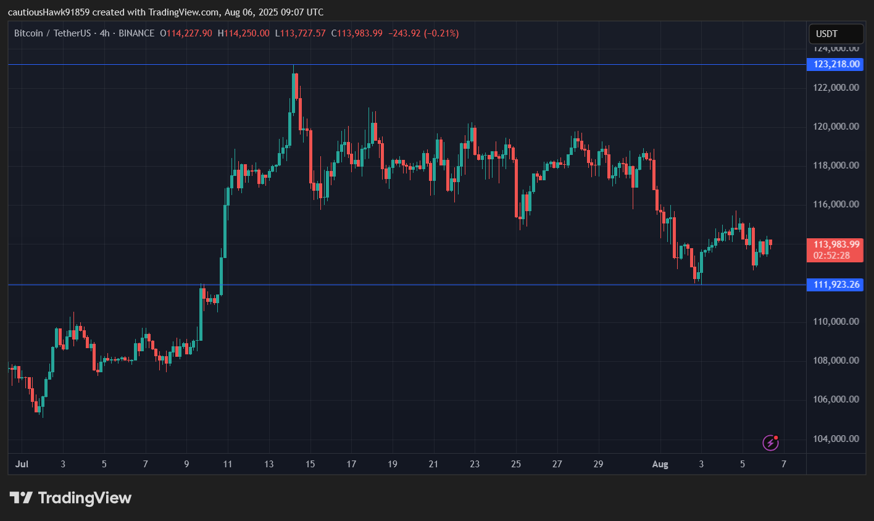The width and height of the screenshot is (874, 521).
Task: Click the blue 123,218.00 price label
Action: click(x=834, y=64)
